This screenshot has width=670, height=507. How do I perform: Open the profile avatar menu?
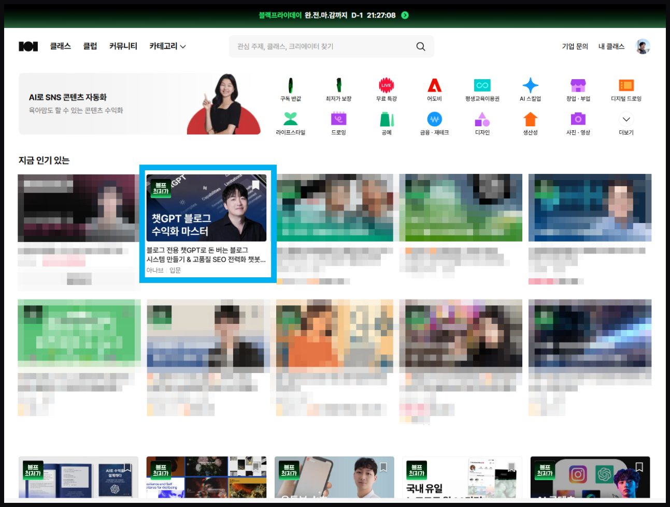click(x=643, y=47)
